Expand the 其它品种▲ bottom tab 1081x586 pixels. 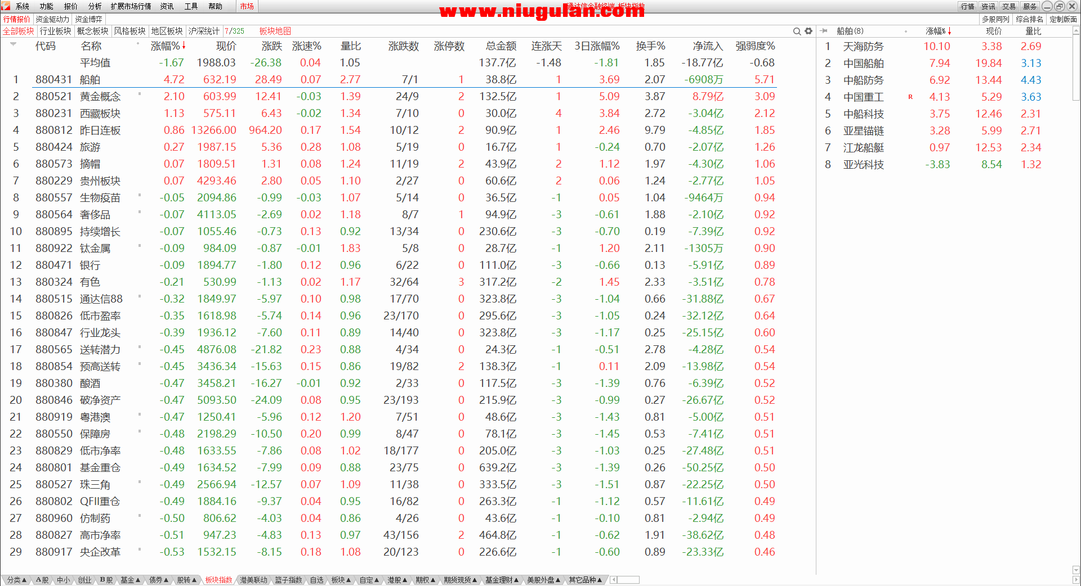[x=586, y=580]
